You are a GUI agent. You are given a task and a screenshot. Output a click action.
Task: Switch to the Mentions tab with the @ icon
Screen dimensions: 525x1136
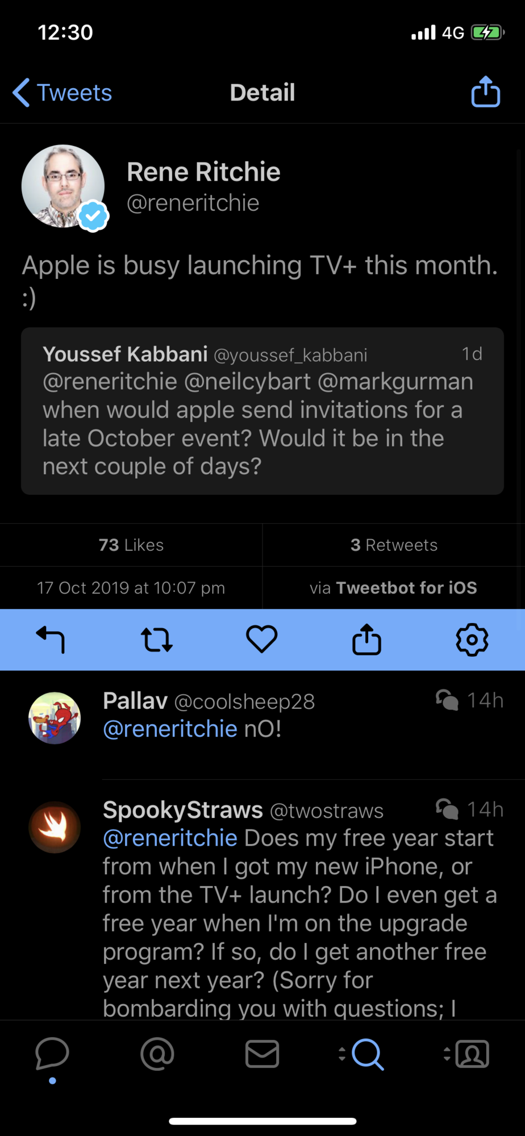point(157,1054)
